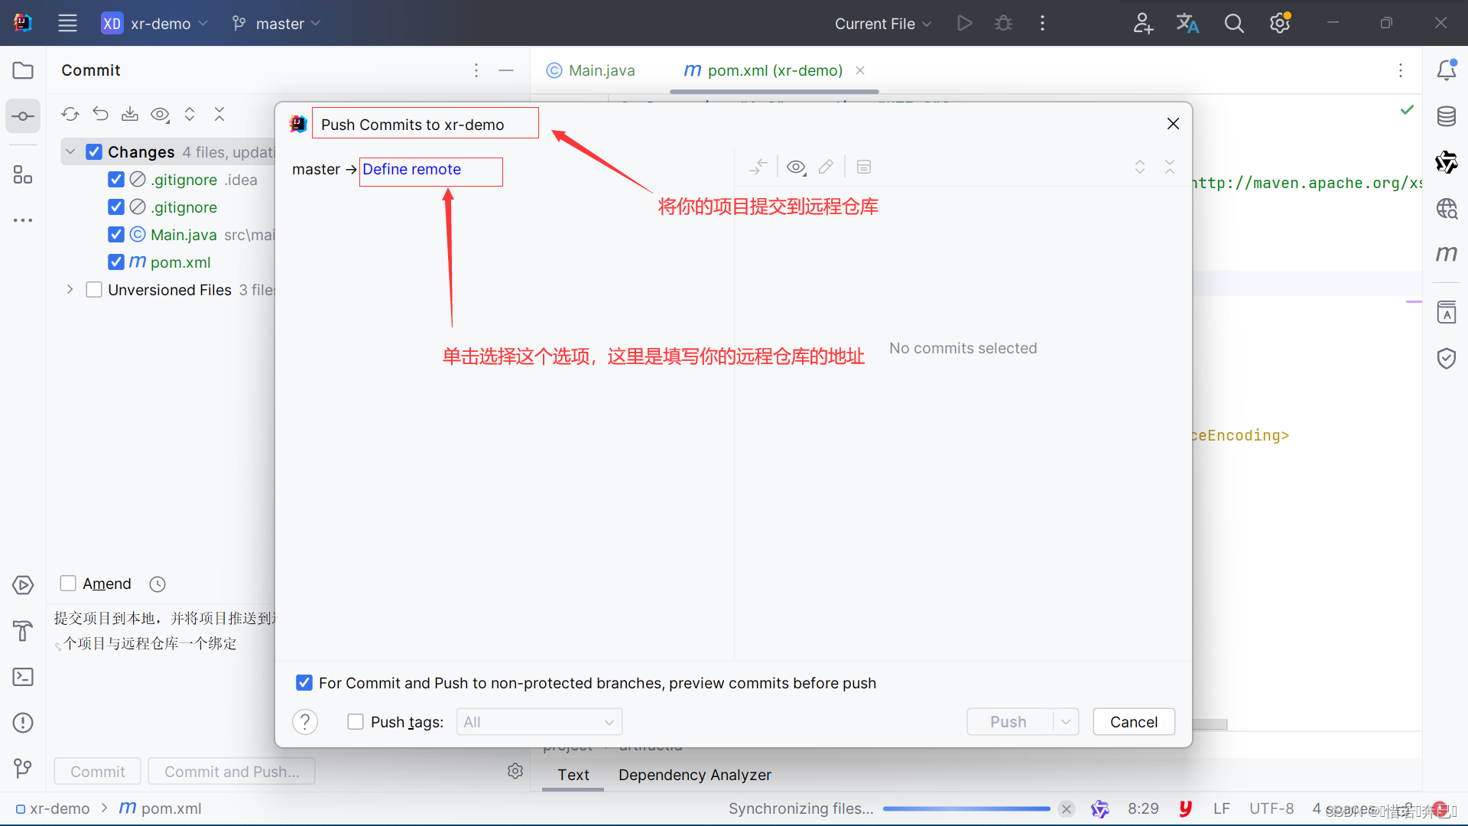Open code with me user icon
The height and width of the screenshot is (826, 1468).
pos(1142,24)
